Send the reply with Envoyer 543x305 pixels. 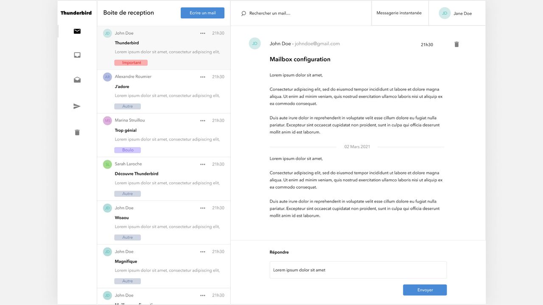coord(425,290)
